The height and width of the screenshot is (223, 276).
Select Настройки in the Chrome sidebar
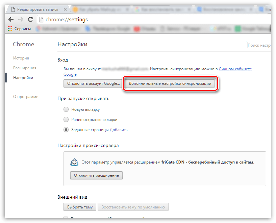pyautogui.click(x=23, y=78)
